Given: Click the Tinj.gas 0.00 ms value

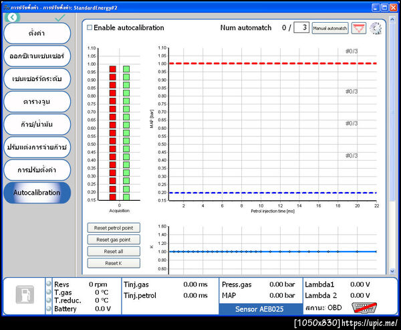Looking at the screenshot, I should 195,284.
